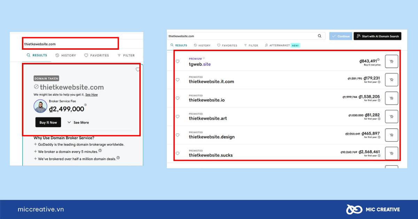Click the 'Why Use Domain Broker Service?' heading

[64, 138]
